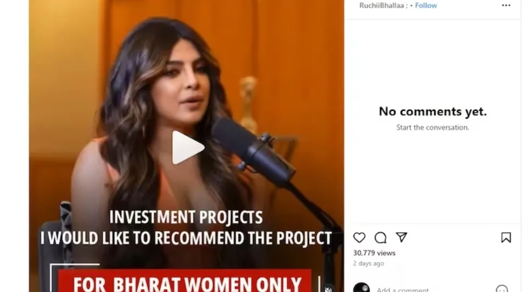Toggle the video mute speaker icon

click(x=328, y=289)
